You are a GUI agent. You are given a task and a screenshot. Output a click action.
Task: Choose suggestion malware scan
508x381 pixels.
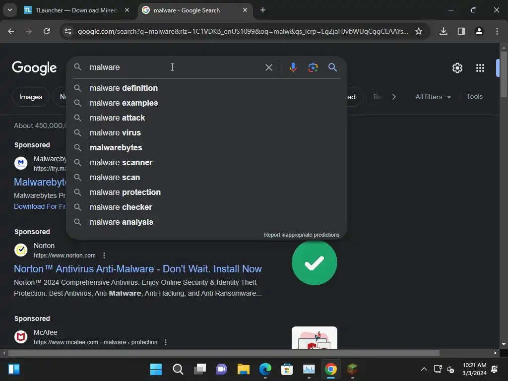coord(206,178)
